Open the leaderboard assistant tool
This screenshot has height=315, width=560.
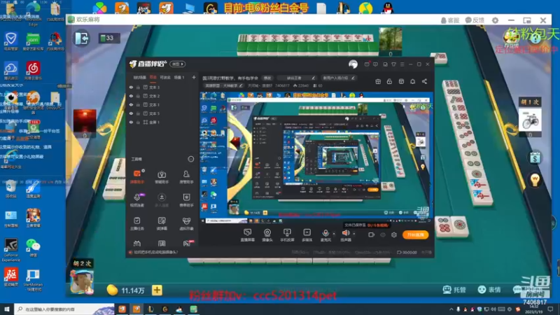click(186, 200)
